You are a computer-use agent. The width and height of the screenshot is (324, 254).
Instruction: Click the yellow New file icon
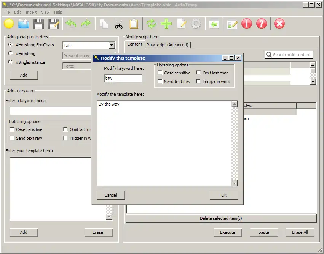coord(9,24)
